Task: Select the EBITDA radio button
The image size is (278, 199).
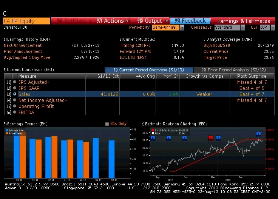Action: click(x=15, y=112)
